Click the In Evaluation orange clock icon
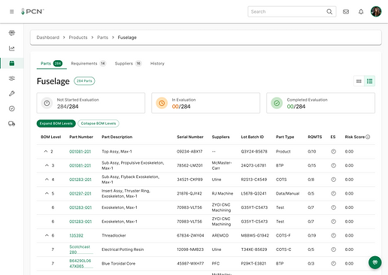 tap(162, 103)
